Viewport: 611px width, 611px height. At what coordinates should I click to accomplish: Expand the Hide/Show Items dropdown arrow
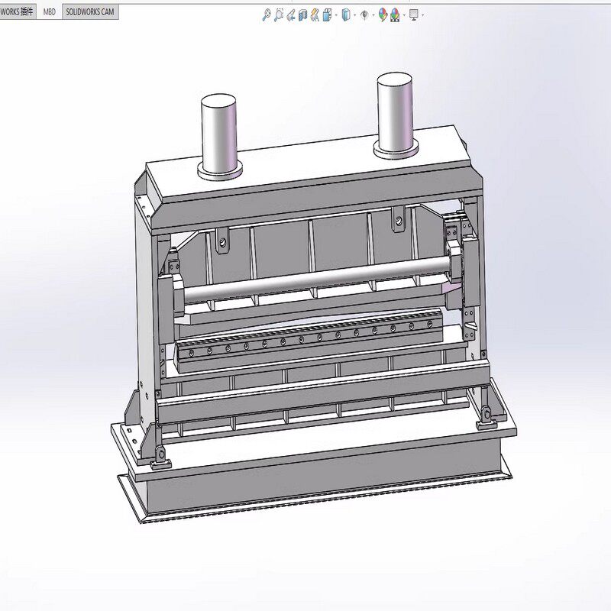(x=373, y=15)
